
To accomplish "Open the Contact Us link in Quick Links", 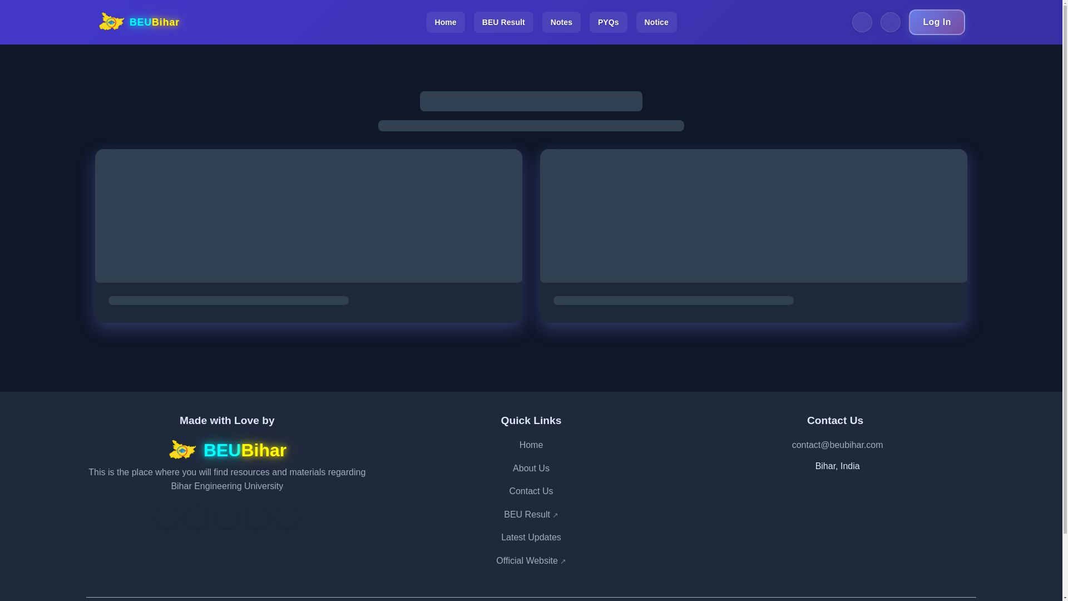I will (531, 491).
